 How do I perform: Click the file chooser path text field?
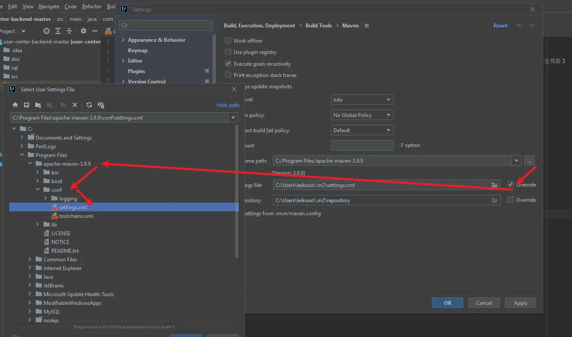click(119, 117)
